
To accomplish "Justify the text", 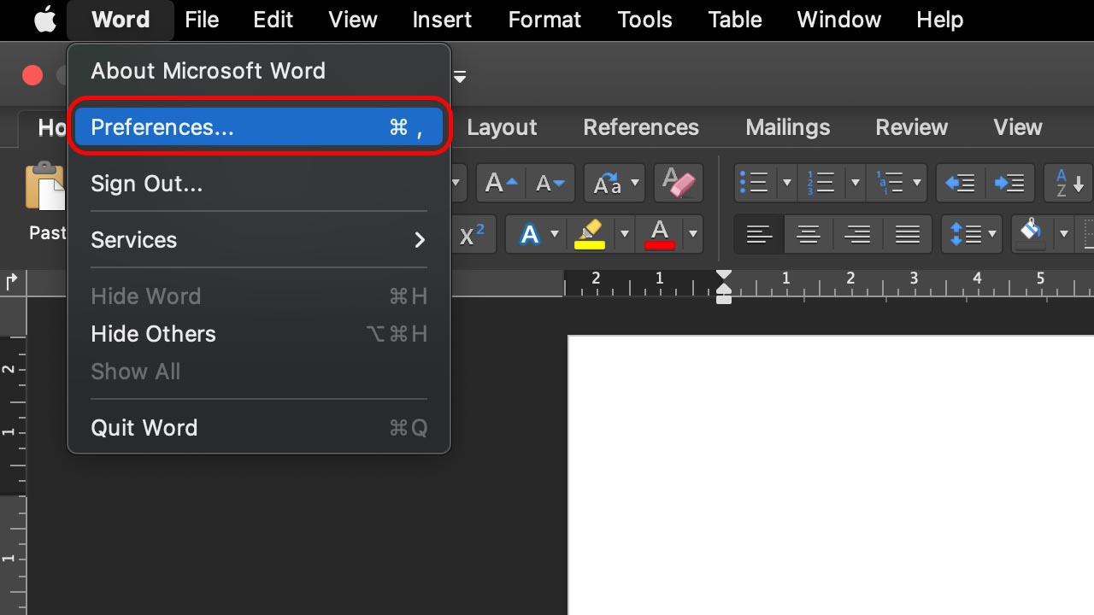I will (x=907, y=234).
